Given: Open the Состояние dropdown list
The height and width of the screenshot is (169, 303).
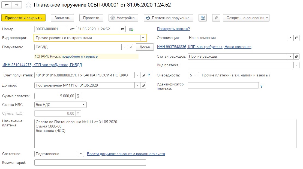Looking at the screenshot, I should click(81, 154).
